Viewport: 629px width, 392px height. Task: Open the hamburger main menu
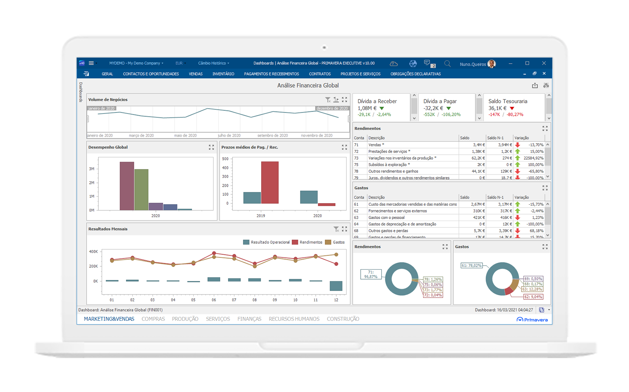[x=91, y=63]
